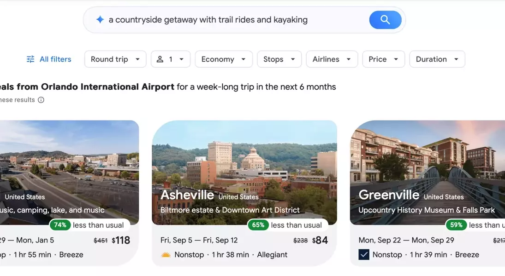The width and height of the screenshot is (505, 276).
Task: Click the All filters sliders icon
Action: (x=30, y=59)
